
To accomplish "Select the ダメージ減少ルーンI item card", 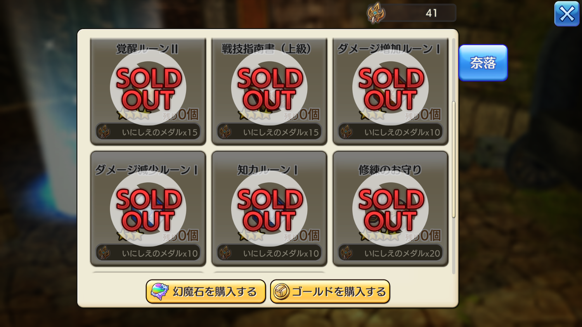I will point(148,209).
